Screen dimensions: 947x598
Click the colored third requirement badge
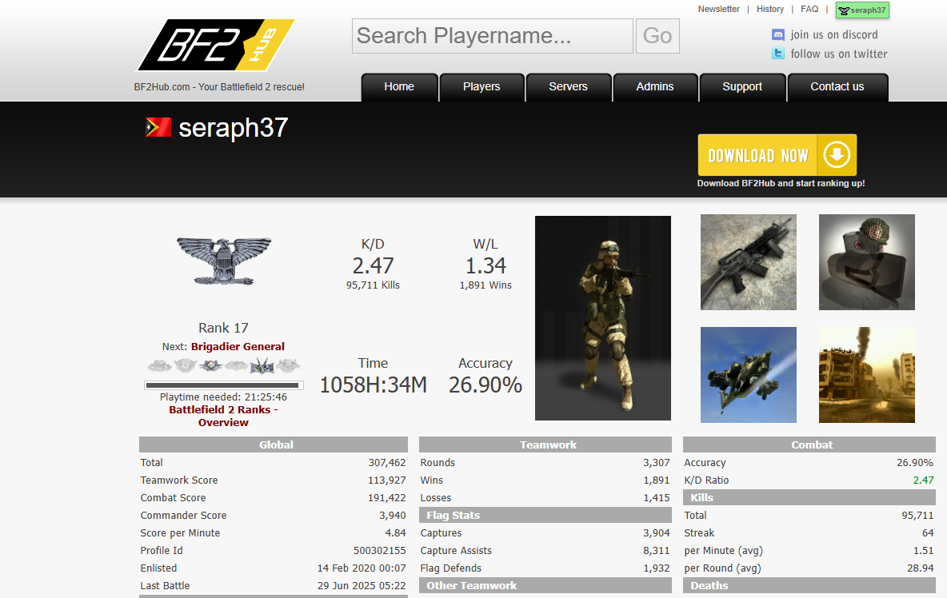pos(211,365)
